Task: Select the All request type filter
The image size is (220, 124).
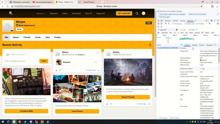Action: click(x=158, y=33)
